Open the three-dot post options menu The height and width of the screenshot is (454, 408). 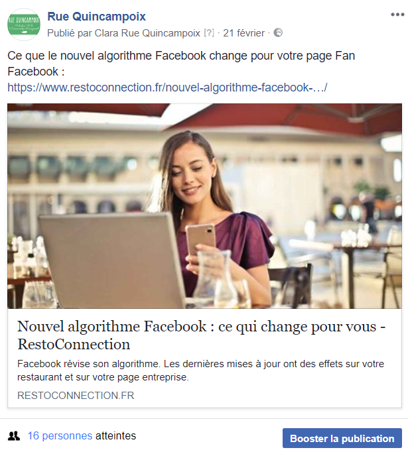[397, 15]
